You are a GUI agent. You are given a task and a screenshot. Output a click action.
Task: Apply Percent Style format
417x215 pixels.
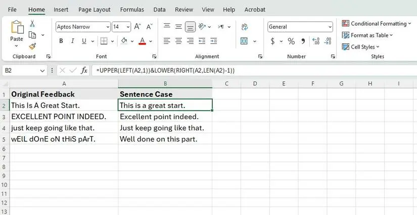click(x=291, y=41)
